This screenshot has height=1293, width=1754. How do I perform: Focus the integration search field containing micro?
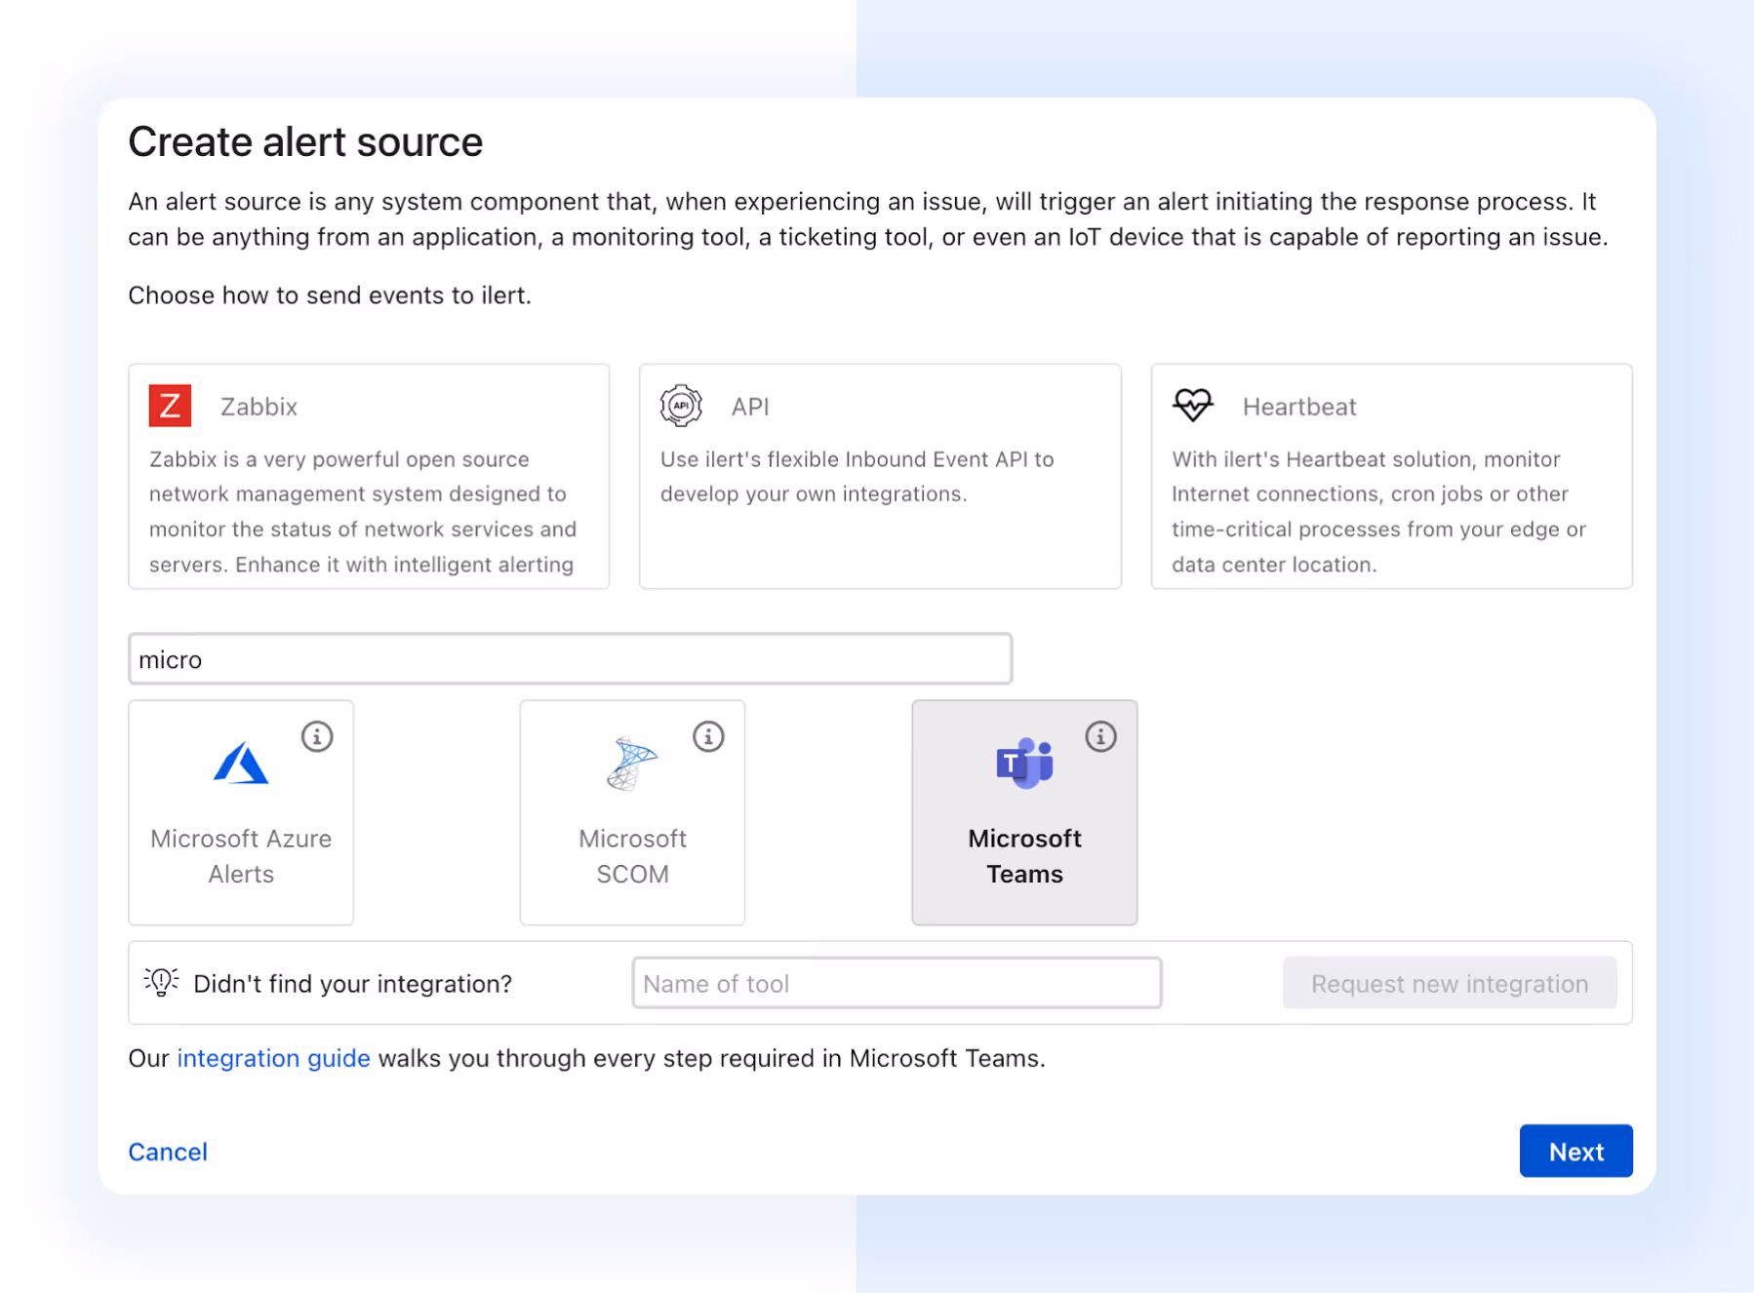(x=571, y=659)
